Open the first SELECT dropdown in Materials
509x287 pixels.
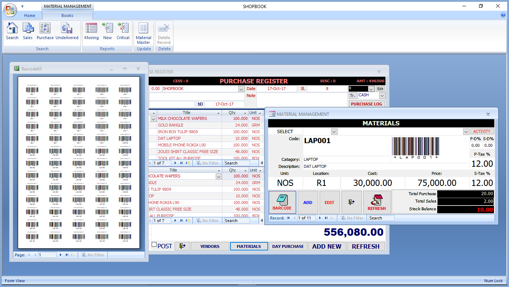pos(334,132)
